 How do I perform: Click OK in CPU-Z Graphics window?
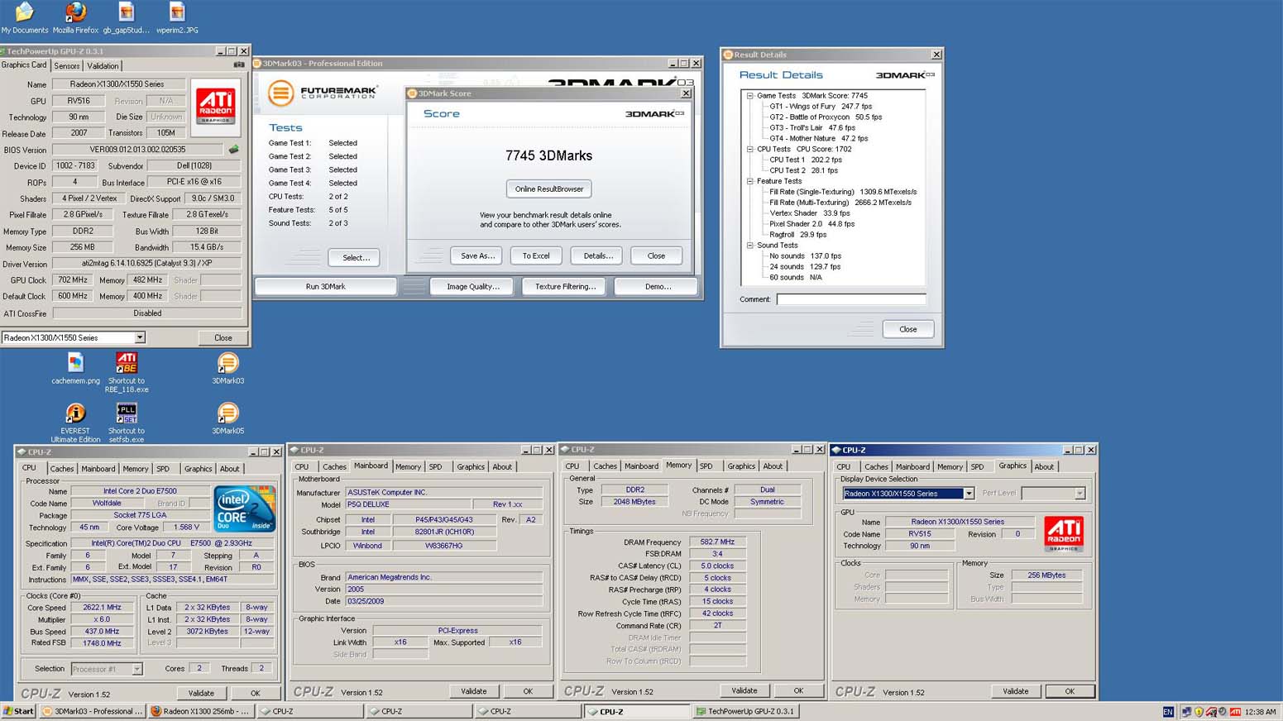1070,691
